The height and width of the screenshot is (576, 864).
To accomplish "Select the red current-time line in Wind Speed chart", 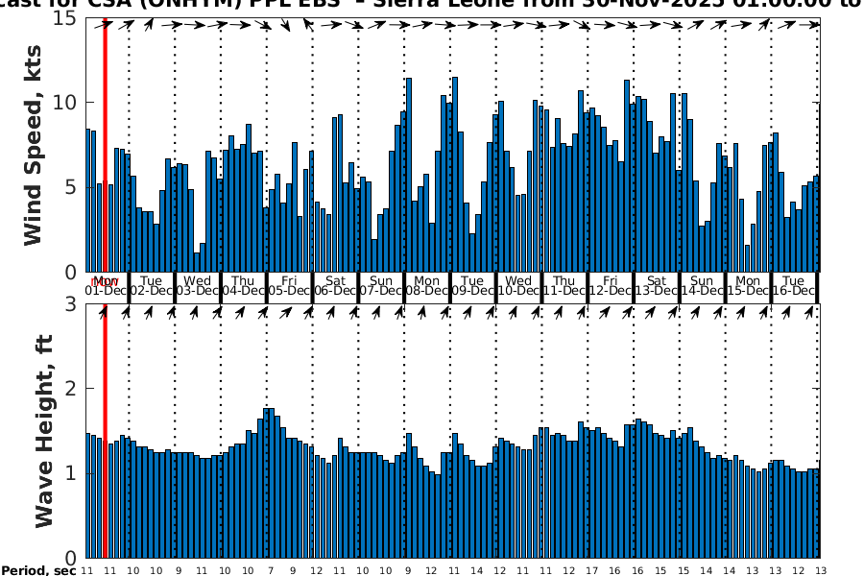I will pyautogui.click(x=104, y=144).
